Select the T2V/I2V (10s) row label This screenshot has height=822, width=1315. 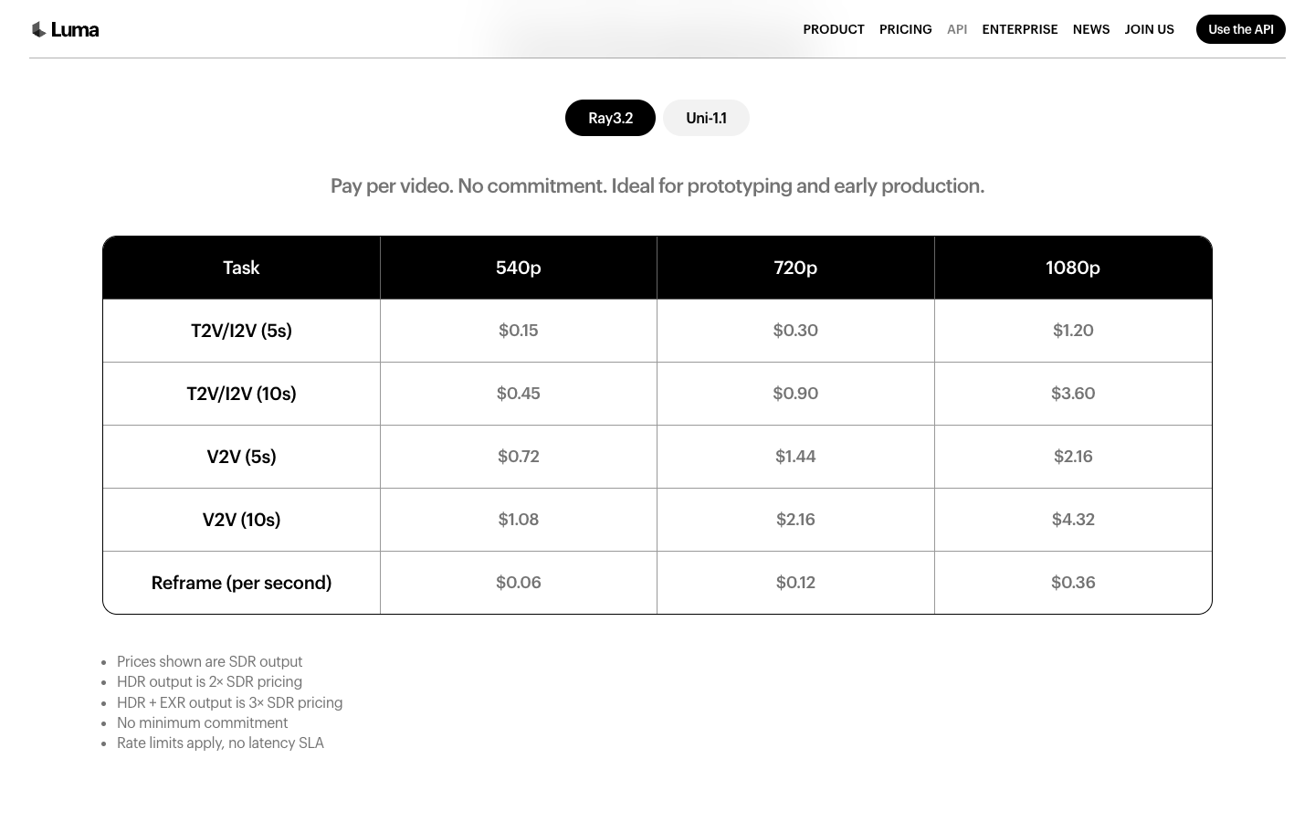tap(241, 394)
